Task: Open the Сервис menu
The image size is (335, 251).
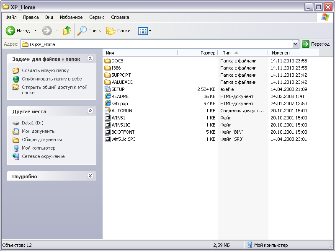Action: pyautogui.click(x=97, y=17)
